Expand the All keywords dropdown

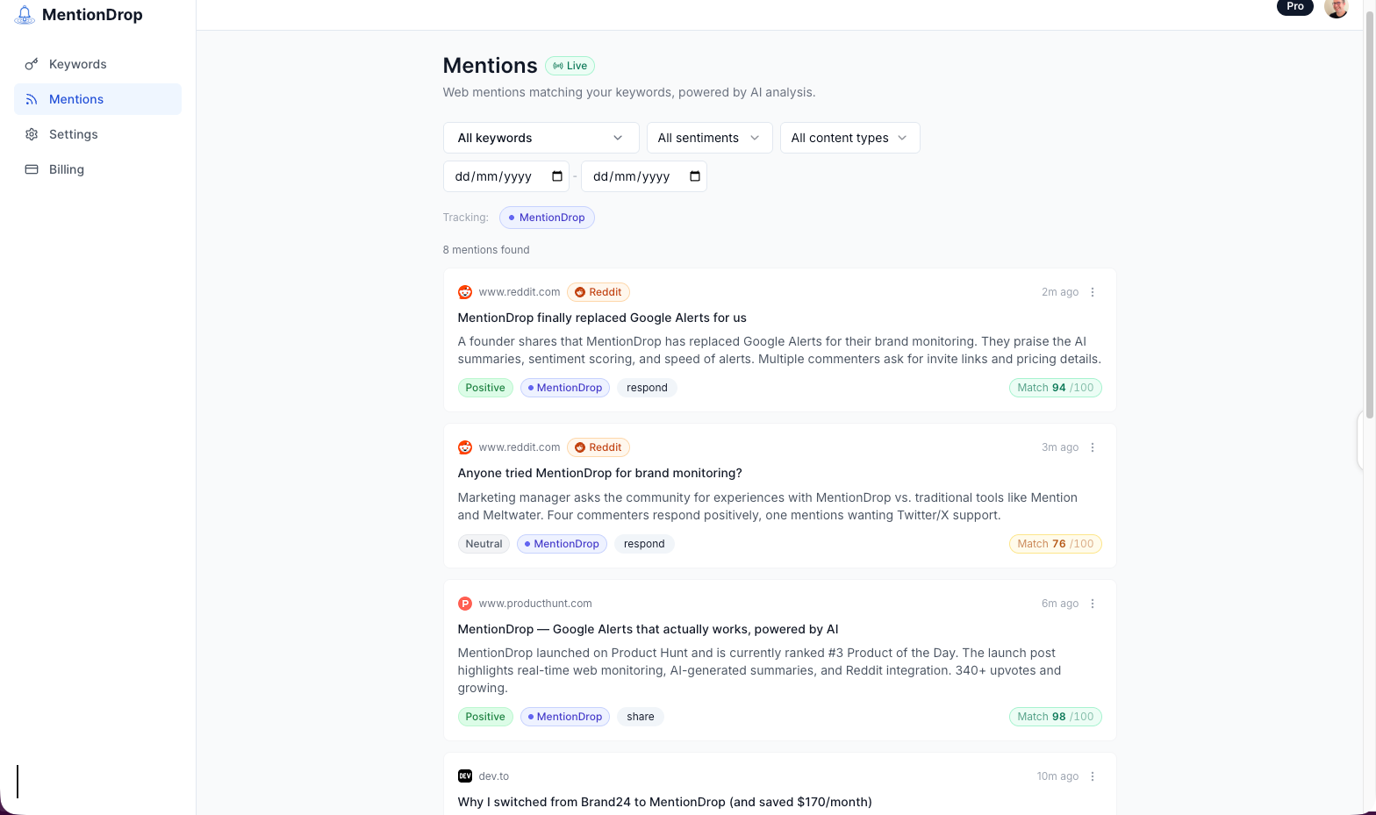pyautogui.click(x=541, y=138)
